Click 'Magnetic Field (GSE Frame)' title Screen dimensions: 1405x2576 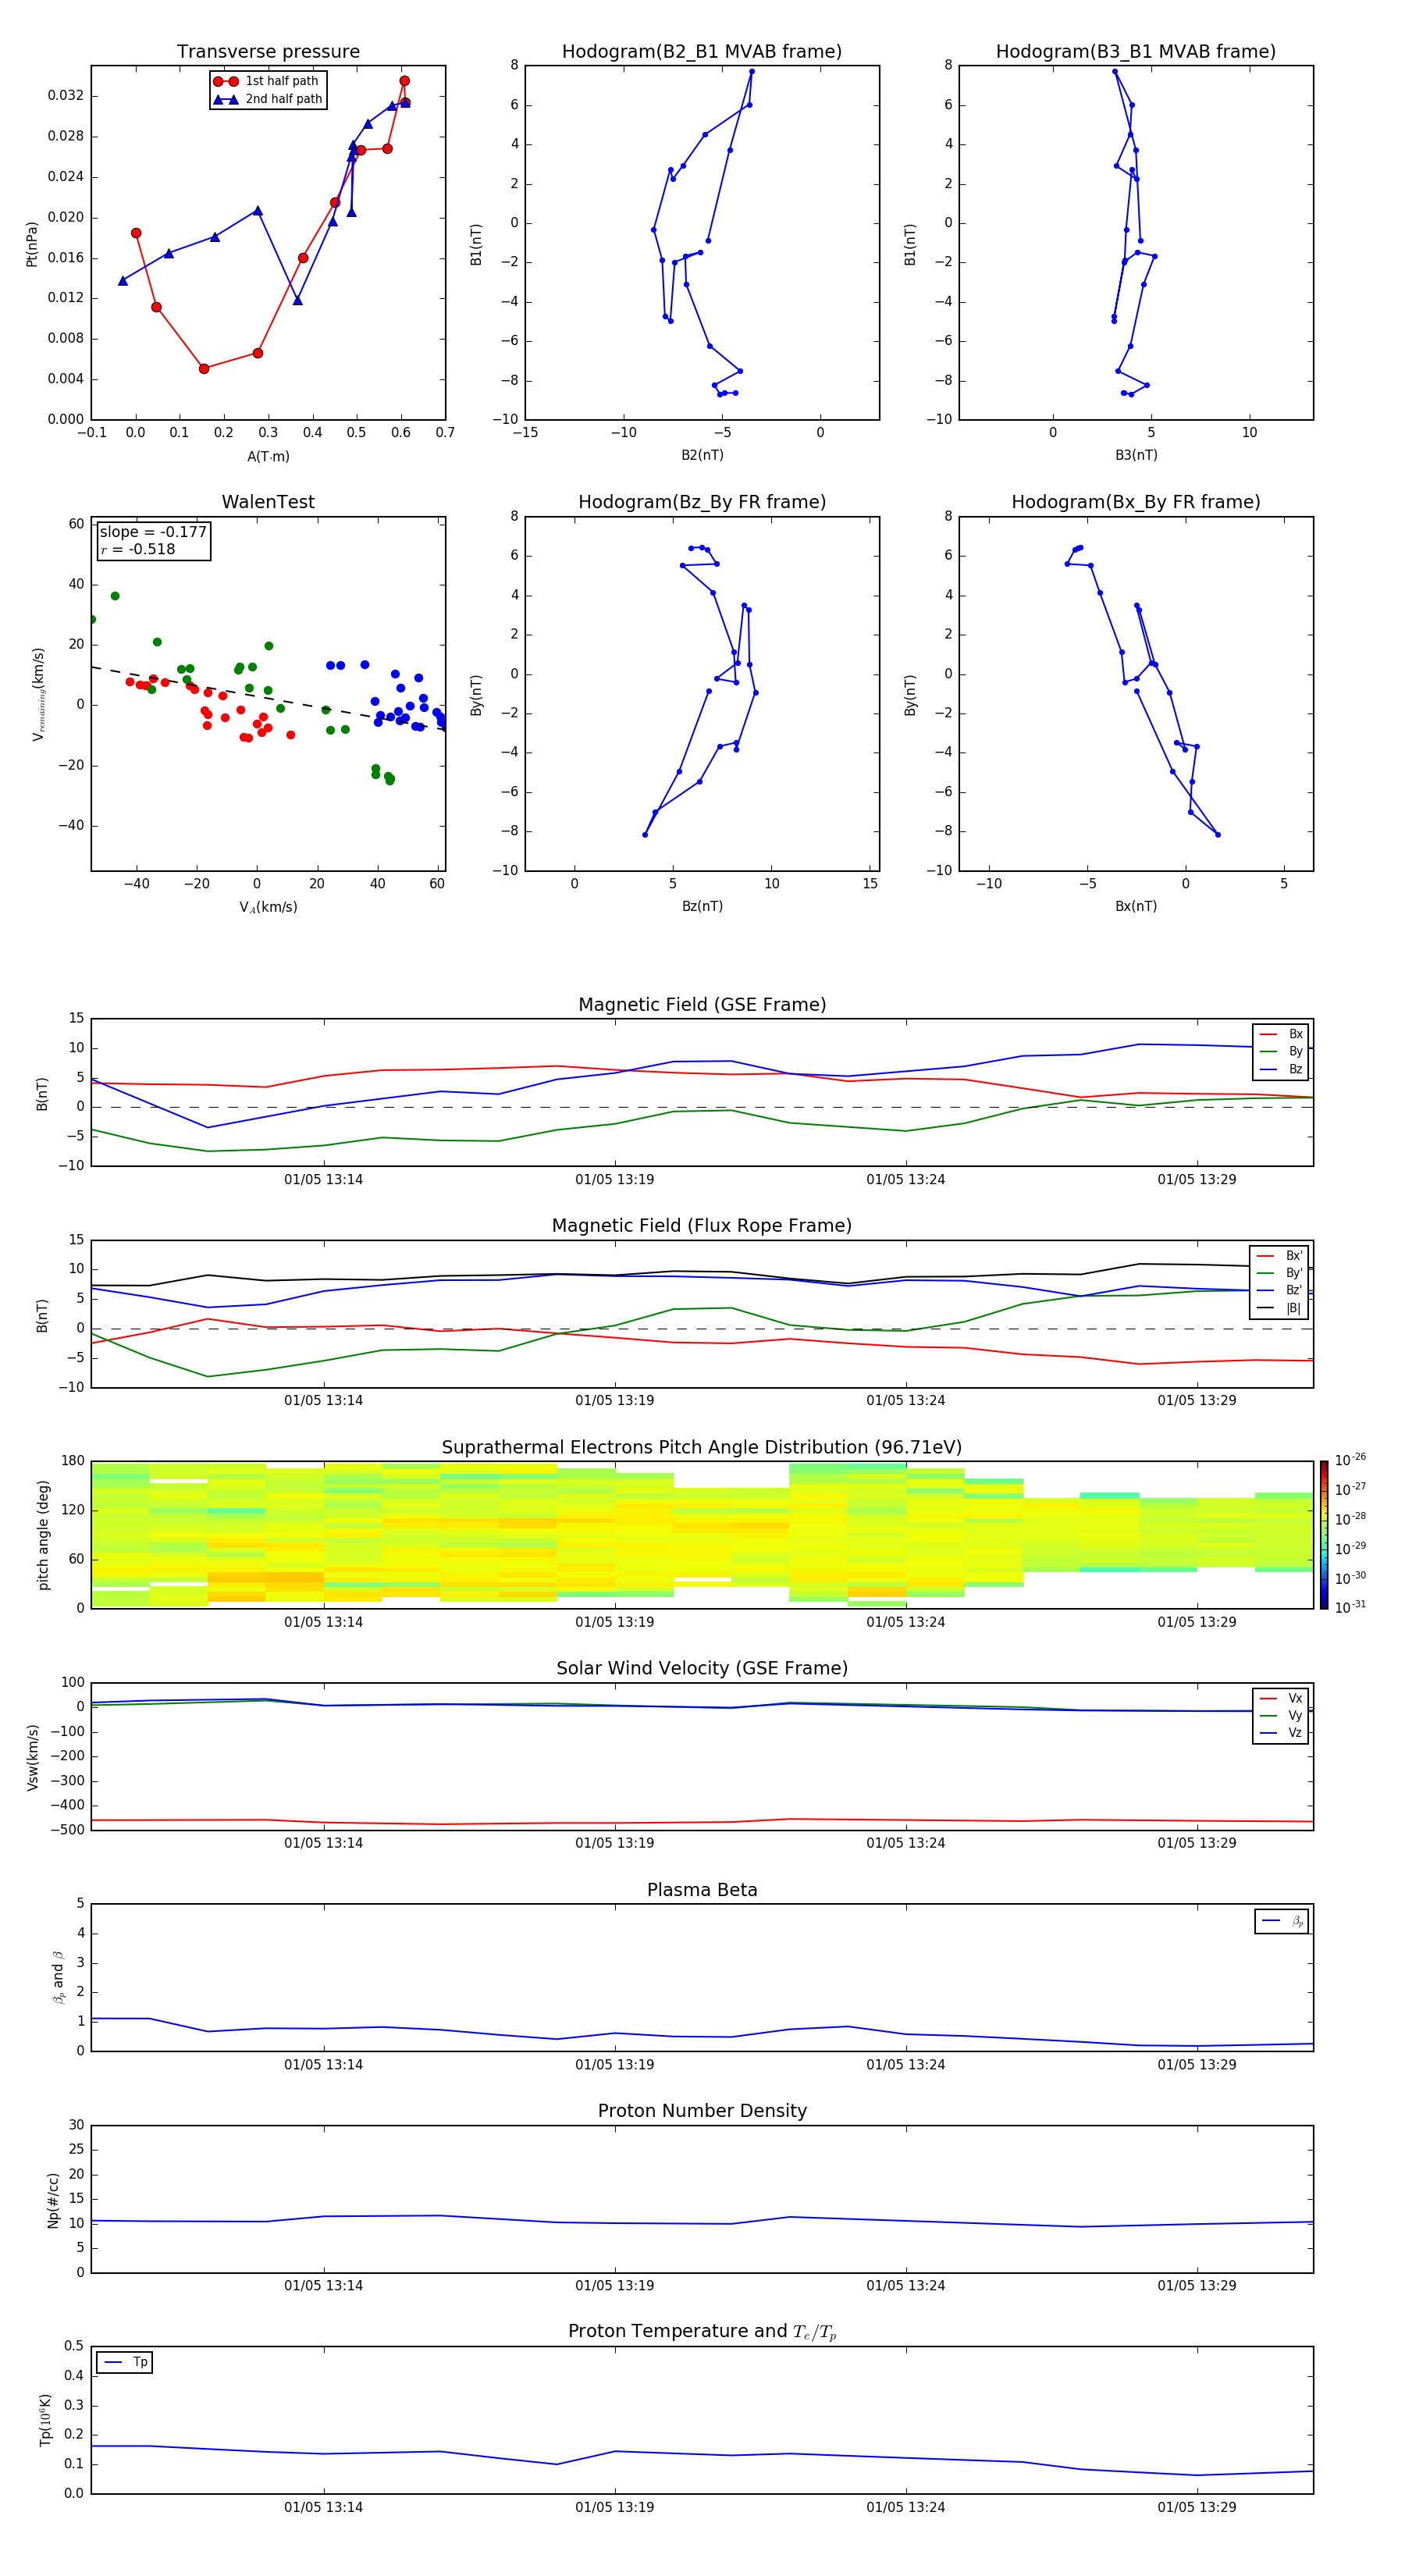(x=702, y=1005)
